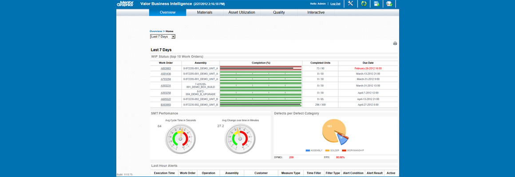Screen dimensions: 515x177
Task: Open work order B303993
Action: click(166, 105)
